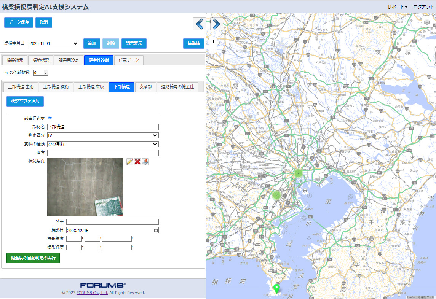Zoom out on the map
436x299 pixels.
tap(213, 49)
